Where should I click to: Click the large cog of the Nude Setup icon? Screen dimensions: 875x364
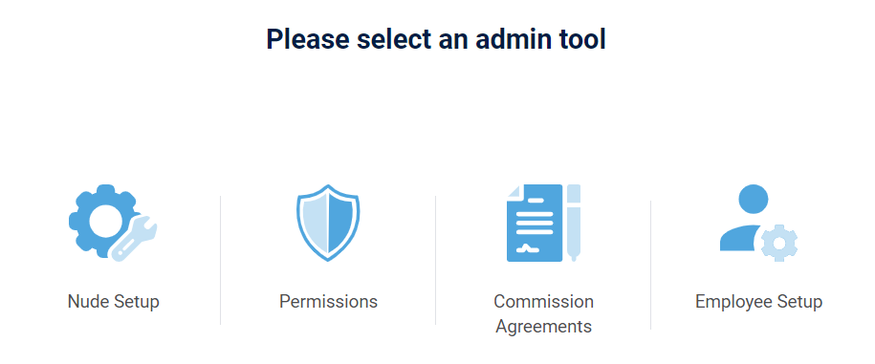(x=101, y=220)
